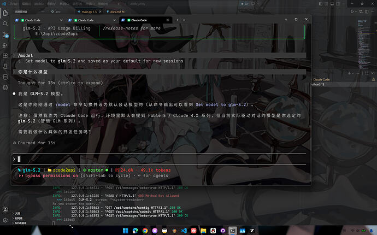Toggle primary sidebar layout icon in title bar
Screen dimensions: 377x235
(x=321, y=4)
